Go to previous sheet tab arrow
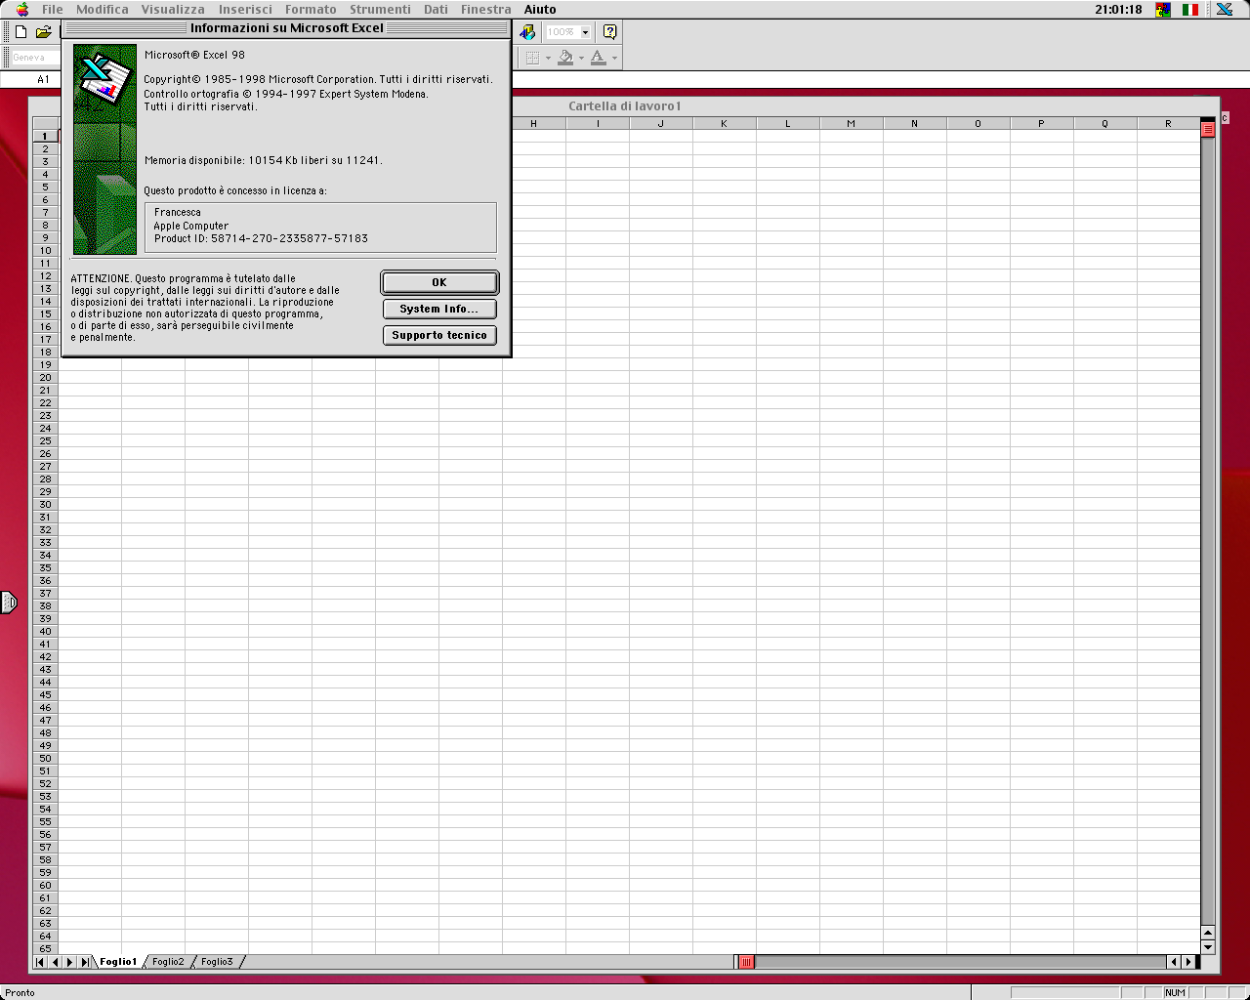 point(55,962)
